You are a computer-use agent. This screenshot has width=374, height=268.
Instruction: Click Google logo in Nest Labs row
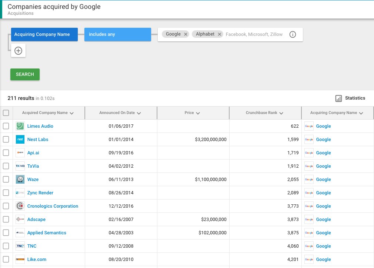tap(309, 140)
